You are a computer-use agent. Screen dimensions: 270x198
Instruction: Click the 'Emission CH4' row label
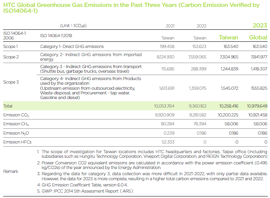click(16, 124)
